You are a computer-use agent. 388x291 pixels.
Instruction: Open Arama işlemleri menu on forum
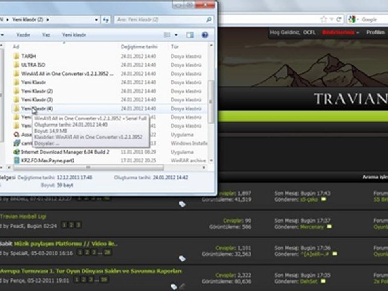(375, 177)
